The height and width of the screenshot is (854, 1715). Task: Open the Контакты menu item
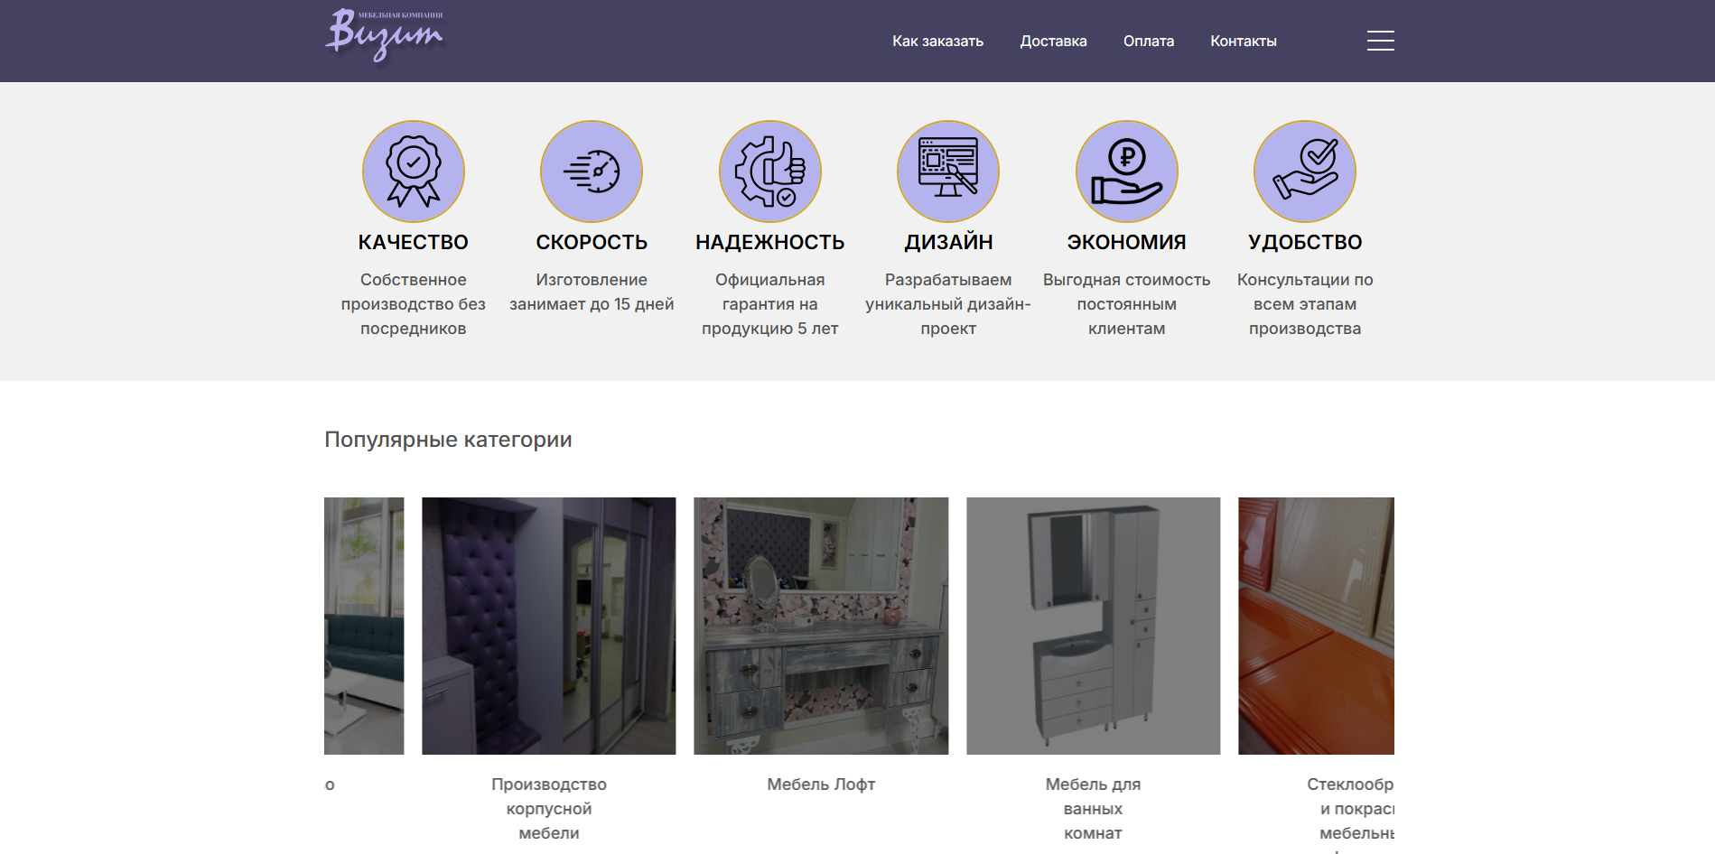pos(1243,41)
